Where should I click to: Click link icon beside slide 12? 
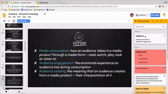(x=3, y=44)
